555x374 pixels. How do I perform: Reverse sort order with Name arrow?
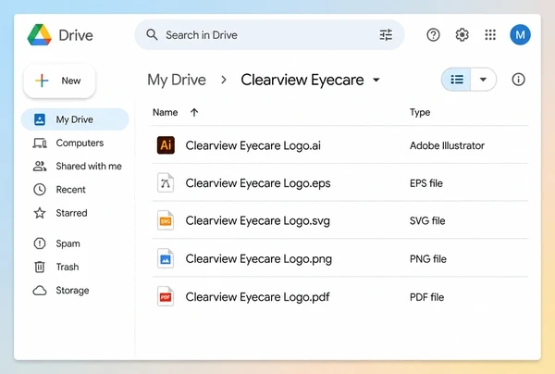pyautogui.click(x=194, y=112)
